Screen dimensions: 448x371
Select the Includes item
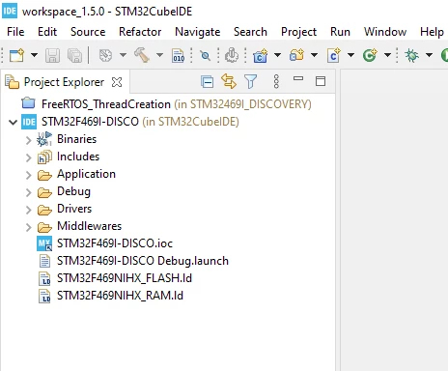coord(78,157)
